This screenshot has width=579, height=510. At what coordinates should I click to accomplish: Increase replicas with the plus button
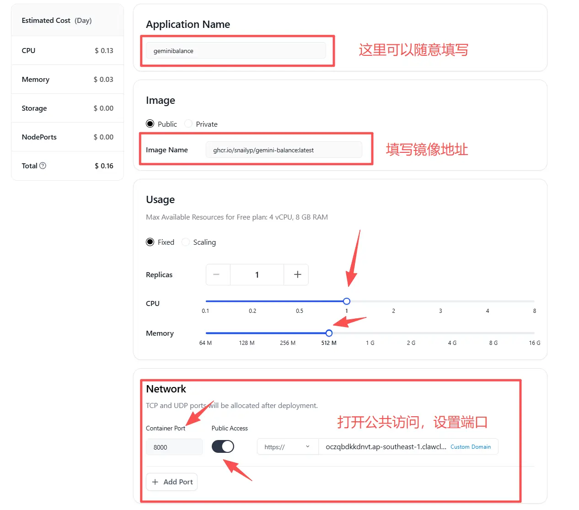click(297, 274)
